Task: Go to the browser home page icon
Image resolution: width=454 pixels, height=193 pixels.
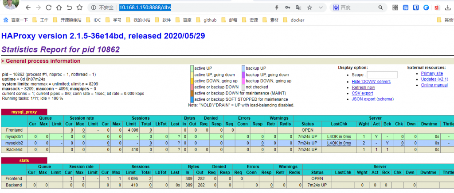Action: (x=59, y=8)
